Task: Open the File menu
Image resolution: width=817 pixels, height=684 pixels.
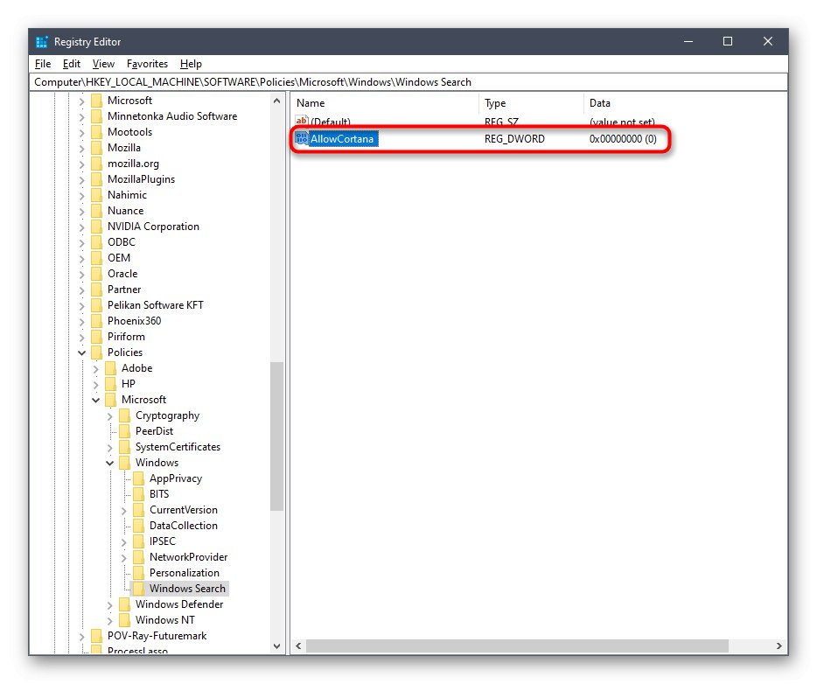Action: 43,64
